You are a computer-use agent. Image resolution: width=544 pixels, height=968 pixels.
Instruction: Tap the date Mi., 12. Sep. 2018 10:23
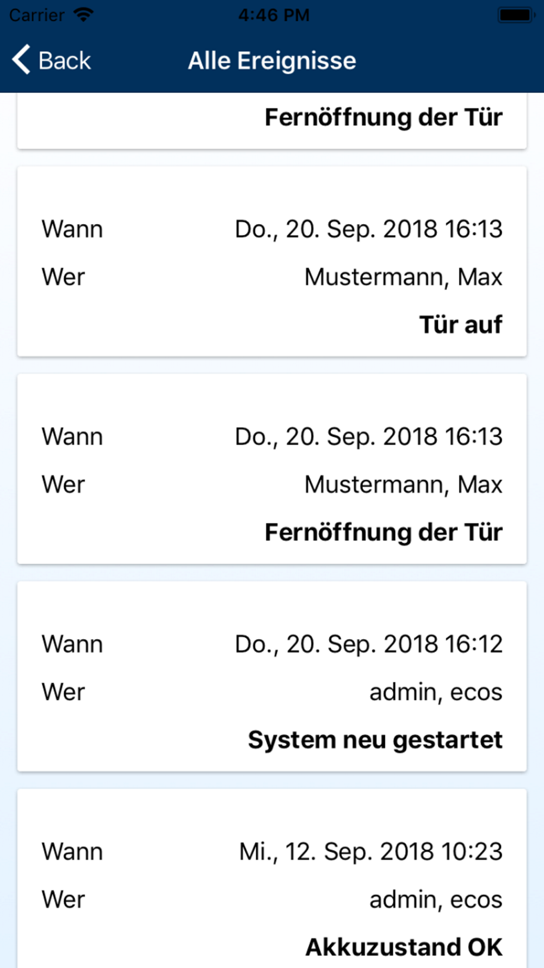pos(370,851)
